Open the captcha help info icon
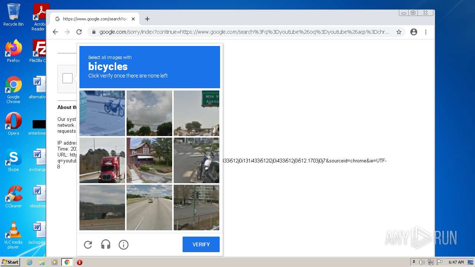The height and width of the screenshot is (267, 475). tap(124, 245)
